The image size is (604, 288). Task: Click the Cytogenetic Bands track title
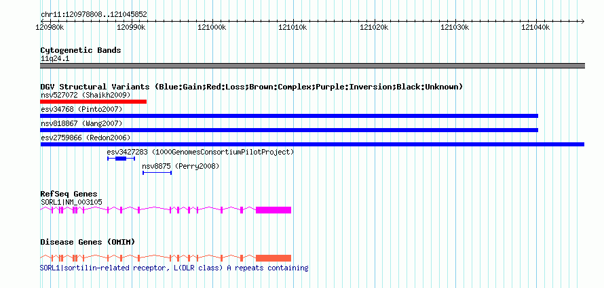tap(81, 50)
